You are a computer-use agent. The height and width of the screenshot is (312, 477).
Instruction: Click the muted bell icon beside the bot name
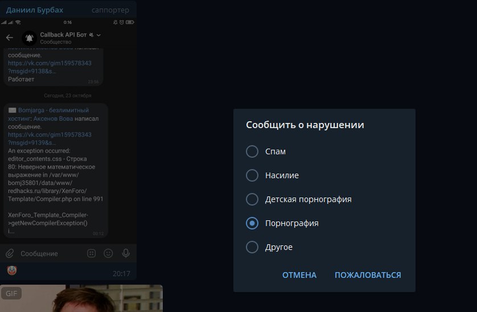click(x=91, y=35)
